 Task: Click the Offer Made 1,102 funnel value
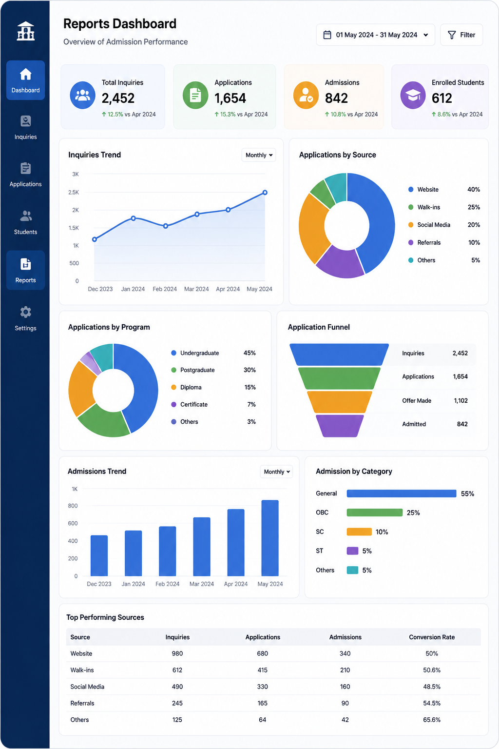point(461,401)
